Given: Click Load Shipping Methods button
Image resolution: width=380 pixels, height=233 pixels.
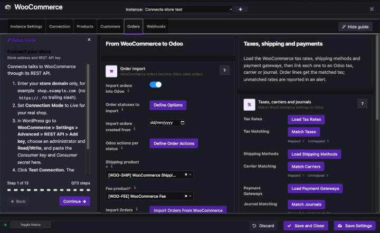Looking at the screenshot, I should (315, 154).
